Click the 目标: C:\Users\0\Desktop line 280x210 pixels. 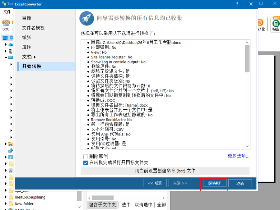[136, 43]
